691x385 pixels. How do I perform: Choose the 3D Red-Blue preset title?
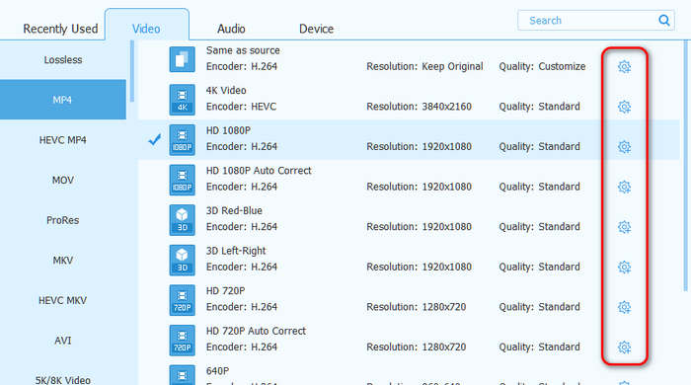[x=234, y=210]
